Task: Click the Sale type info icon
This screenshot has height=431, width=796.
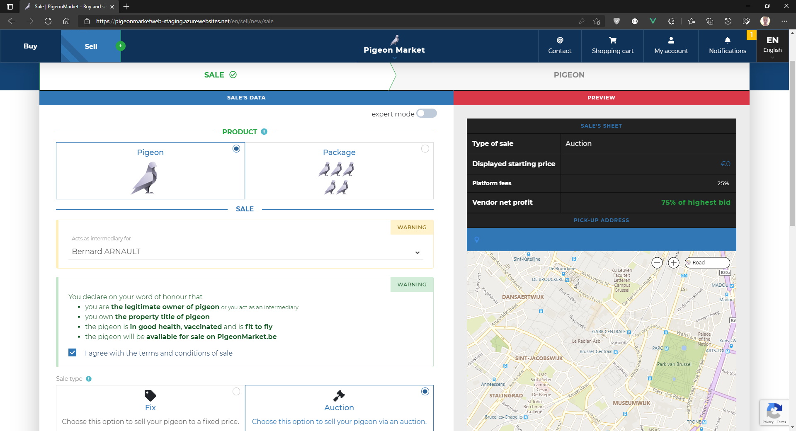Action: (x=89, y=379)
